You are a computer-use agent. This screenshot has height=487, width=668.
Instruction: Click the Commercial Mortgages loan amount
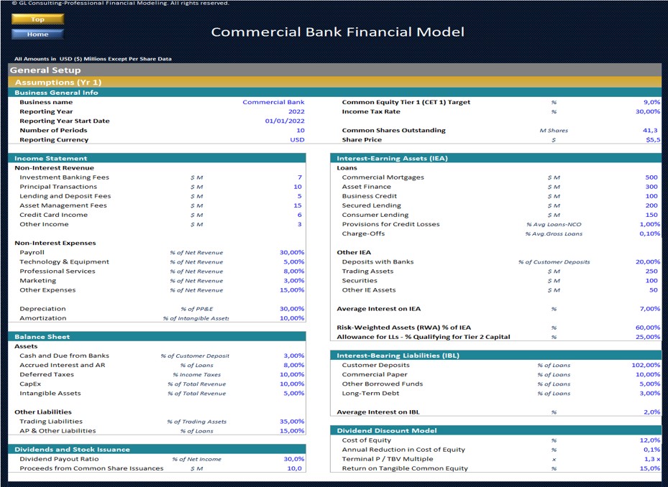tap(649, 177)
